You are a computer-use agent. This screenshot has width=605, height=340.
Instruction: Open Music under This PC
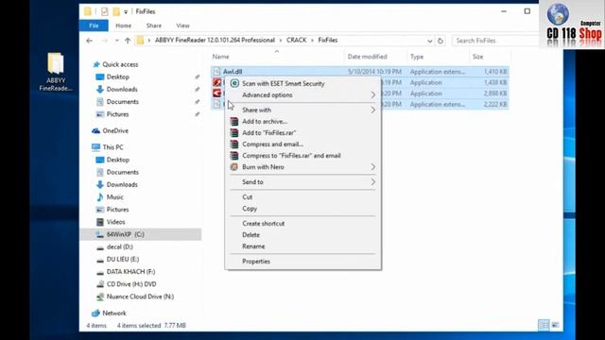(115, 197)
